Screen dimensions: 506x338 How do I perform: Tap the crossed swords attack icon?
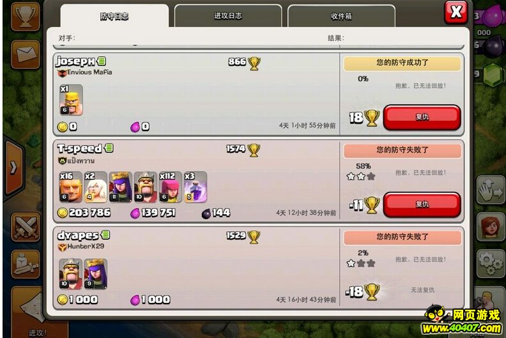pyautogui.click(x=26, y=227)
